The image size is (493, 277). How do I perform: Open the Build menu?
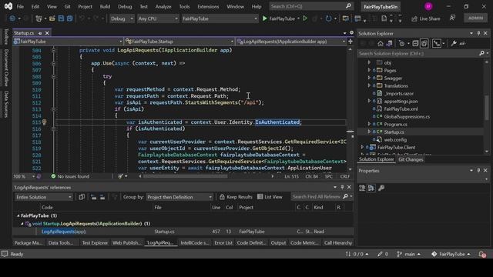(105, 6)
